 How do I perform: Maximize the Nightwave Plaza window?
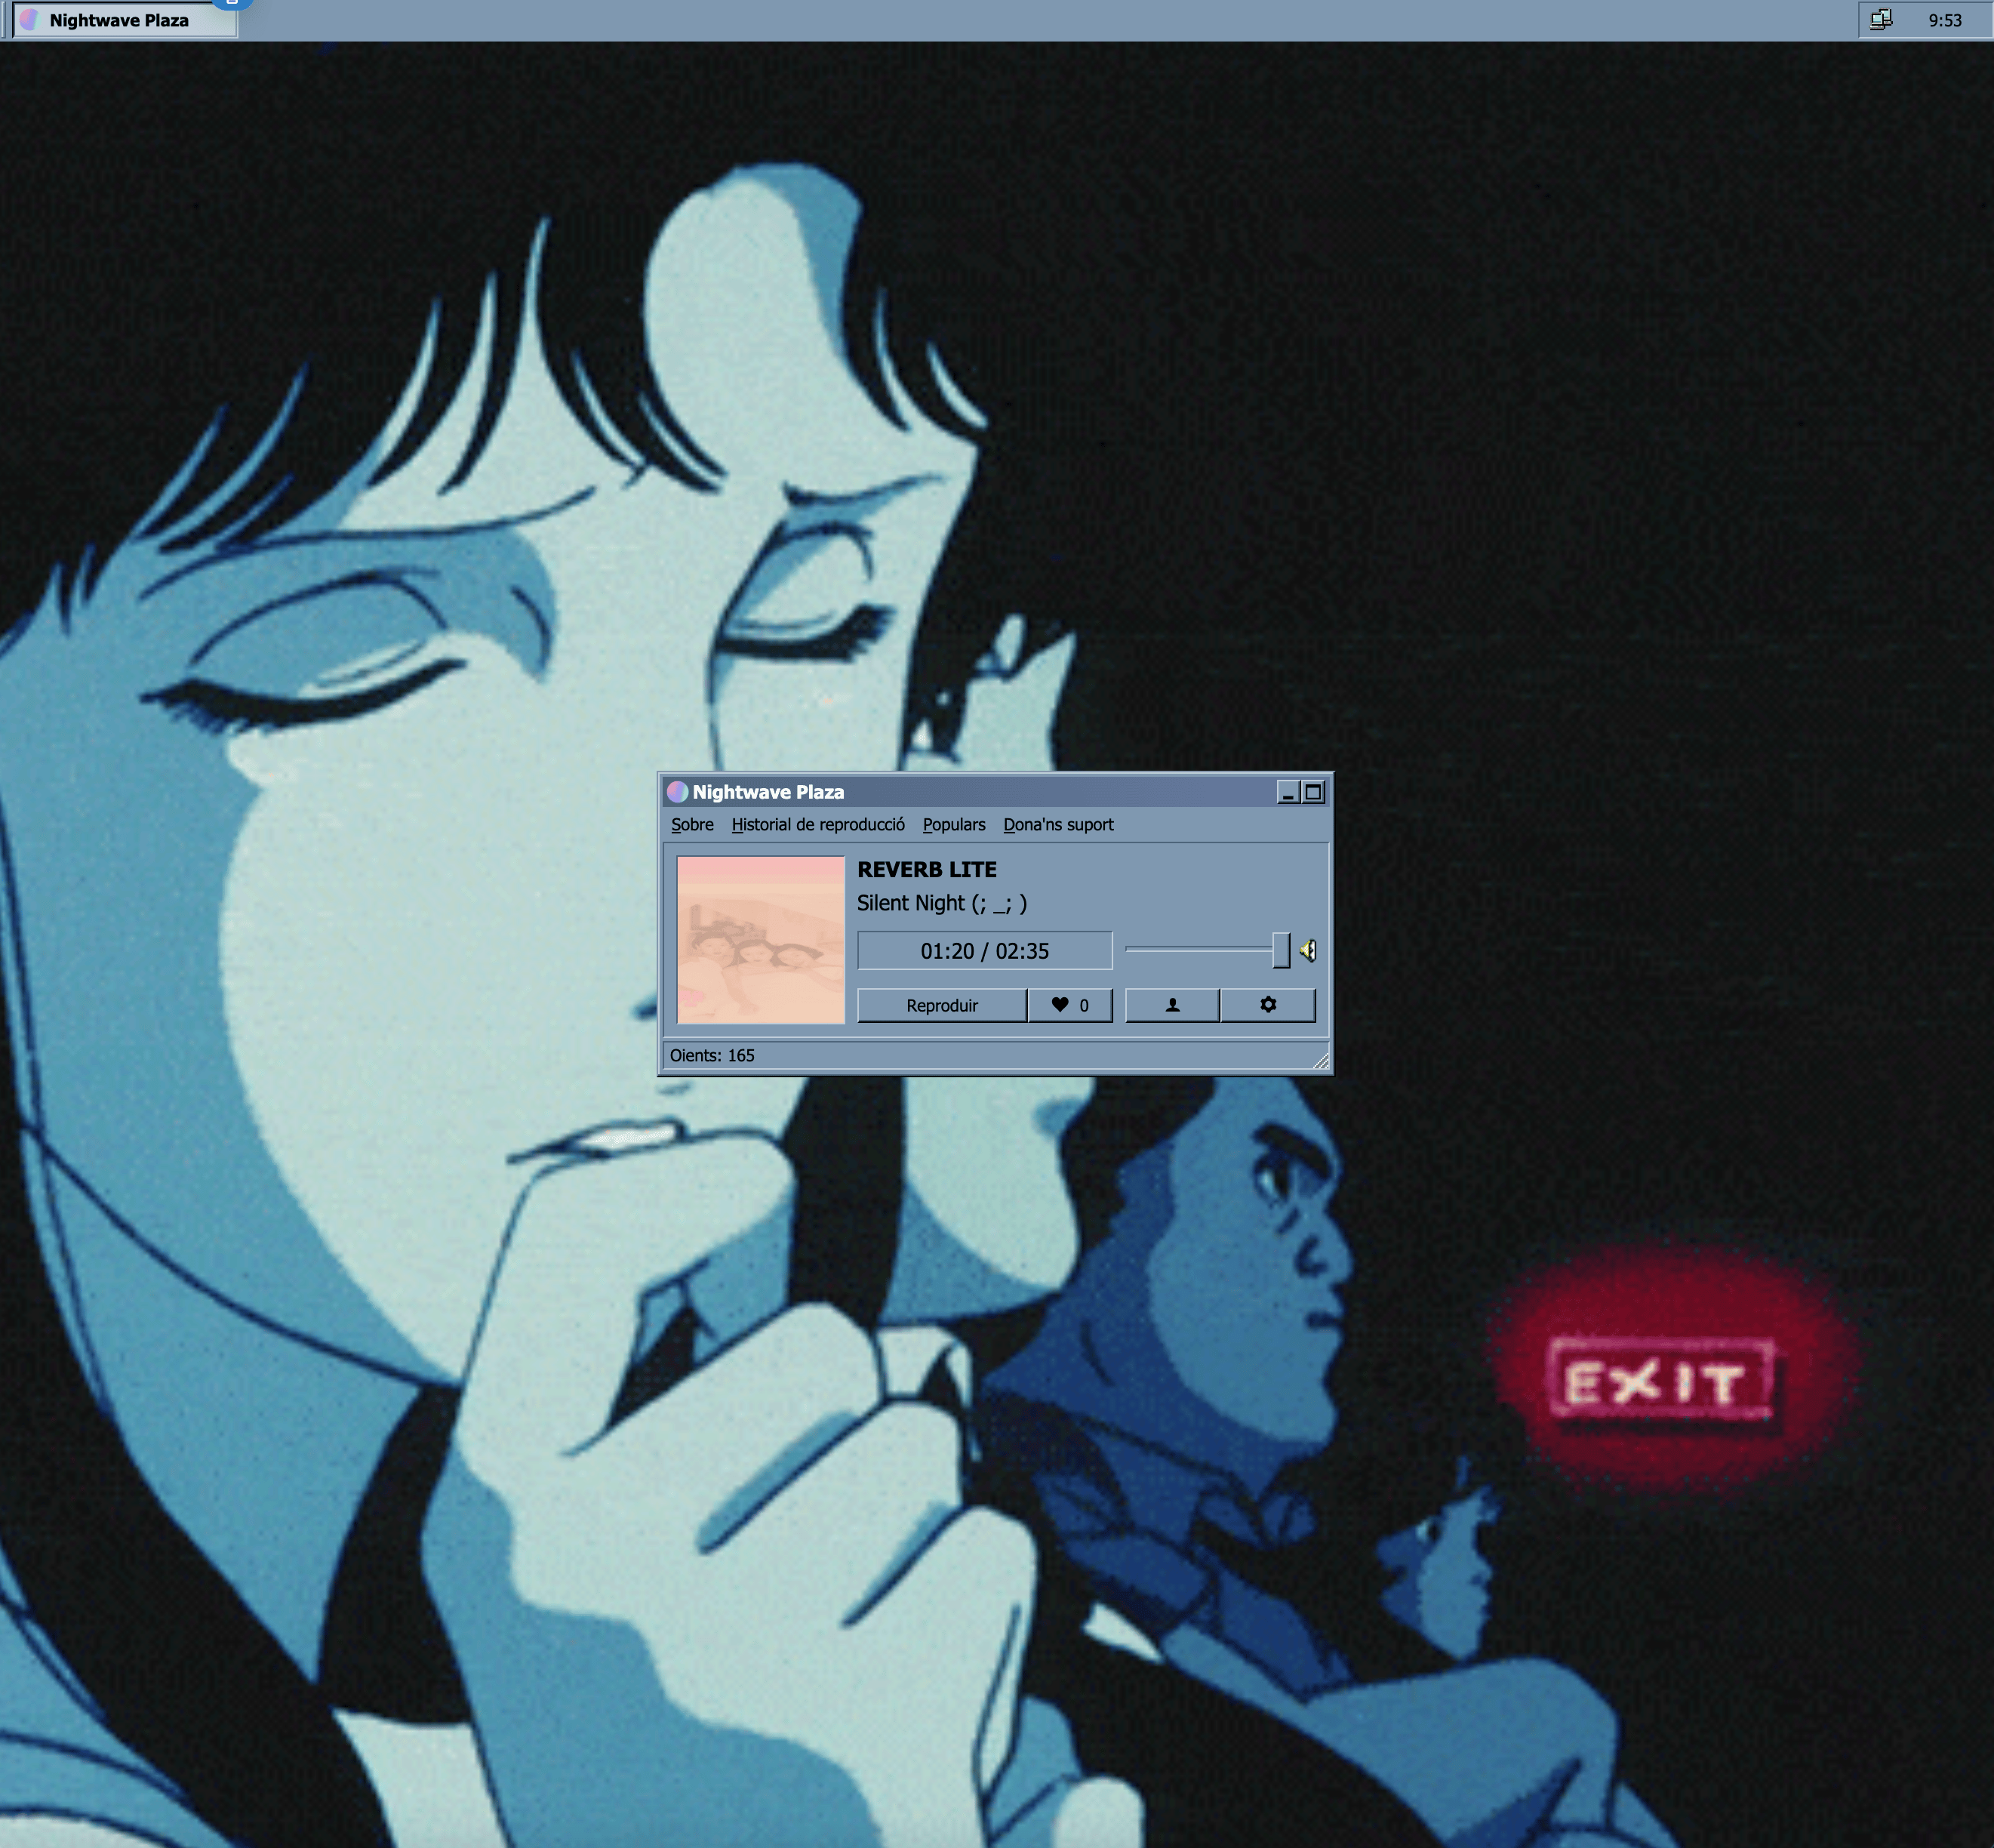(1313, 792)
